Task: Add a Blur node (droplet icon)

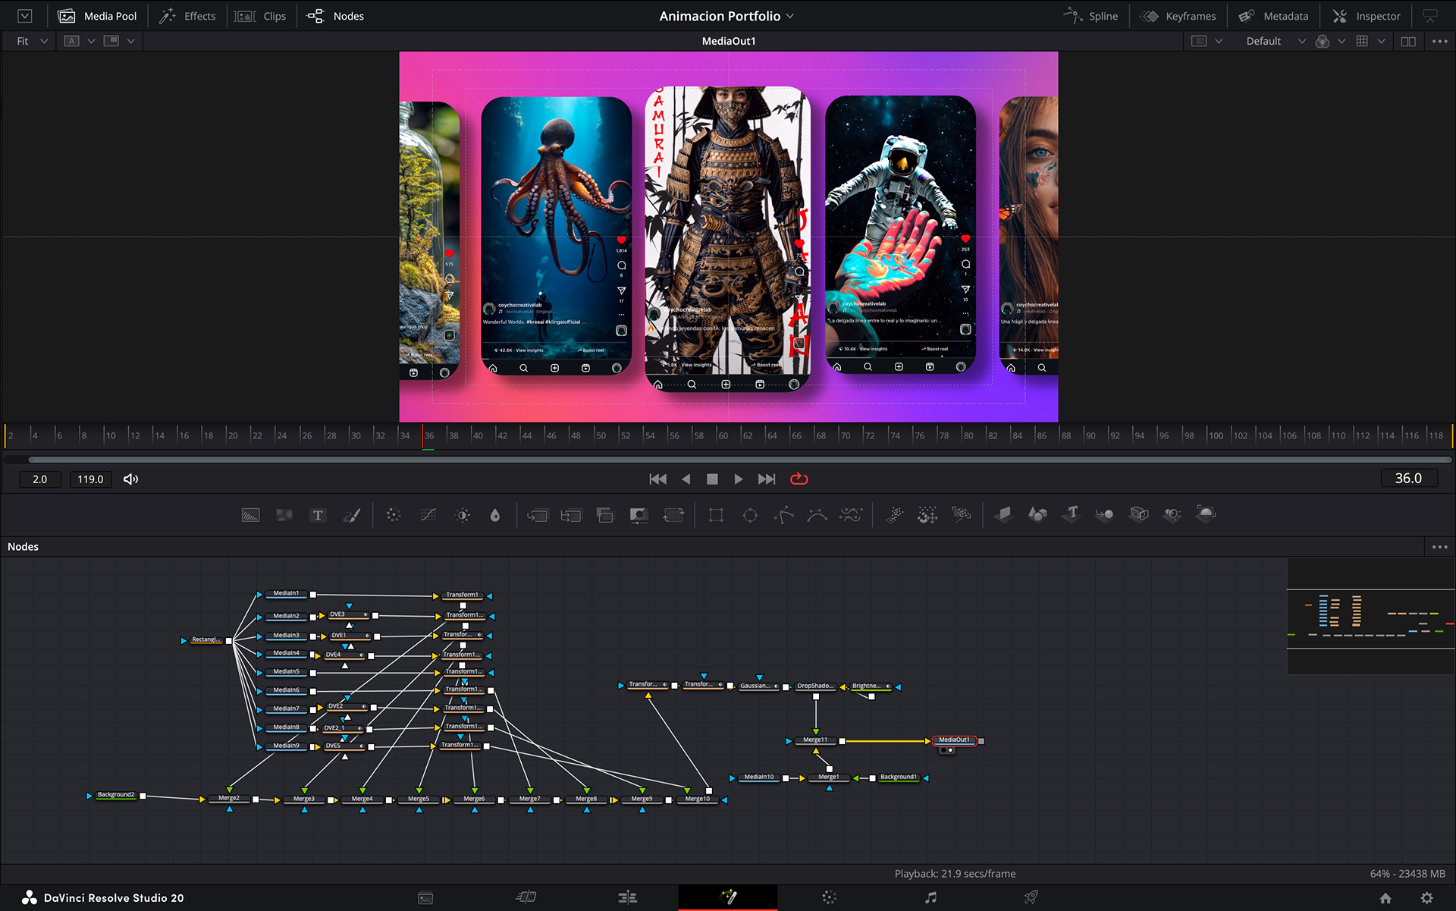Action: tap(495, 516)
